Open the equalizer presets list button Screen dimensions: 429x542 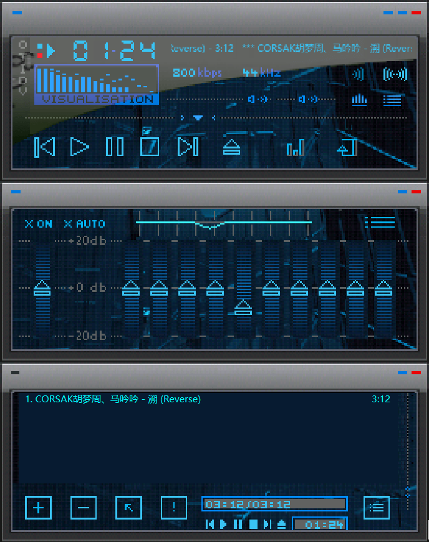[x=380, y=222]
